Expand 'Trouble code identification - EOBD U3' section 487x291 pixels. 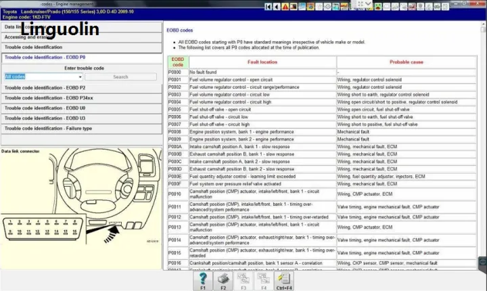pos(81,118)
